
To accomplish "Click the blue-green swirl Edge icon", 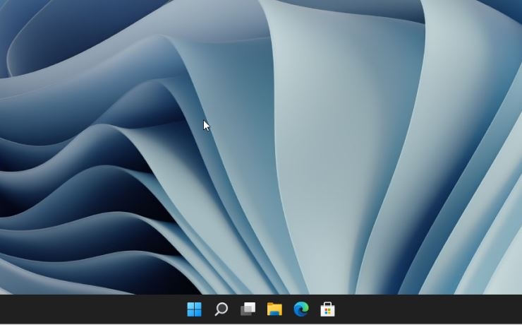I will (x=301, y=309).
